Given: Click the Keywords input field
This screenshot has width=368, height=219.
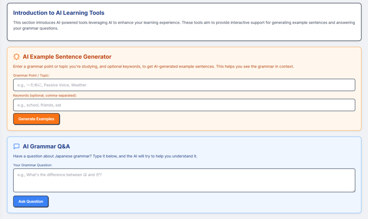Looking at the screenshot, I should click(x=184, y=105).
